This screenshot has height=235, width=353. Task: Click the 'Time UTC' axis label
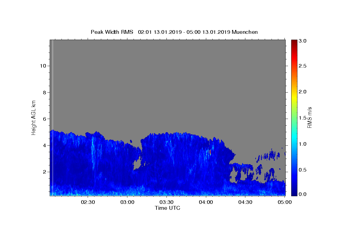[x=167, y=208]
